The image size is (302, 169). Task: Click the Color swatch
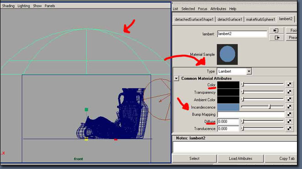click(228, 85)
